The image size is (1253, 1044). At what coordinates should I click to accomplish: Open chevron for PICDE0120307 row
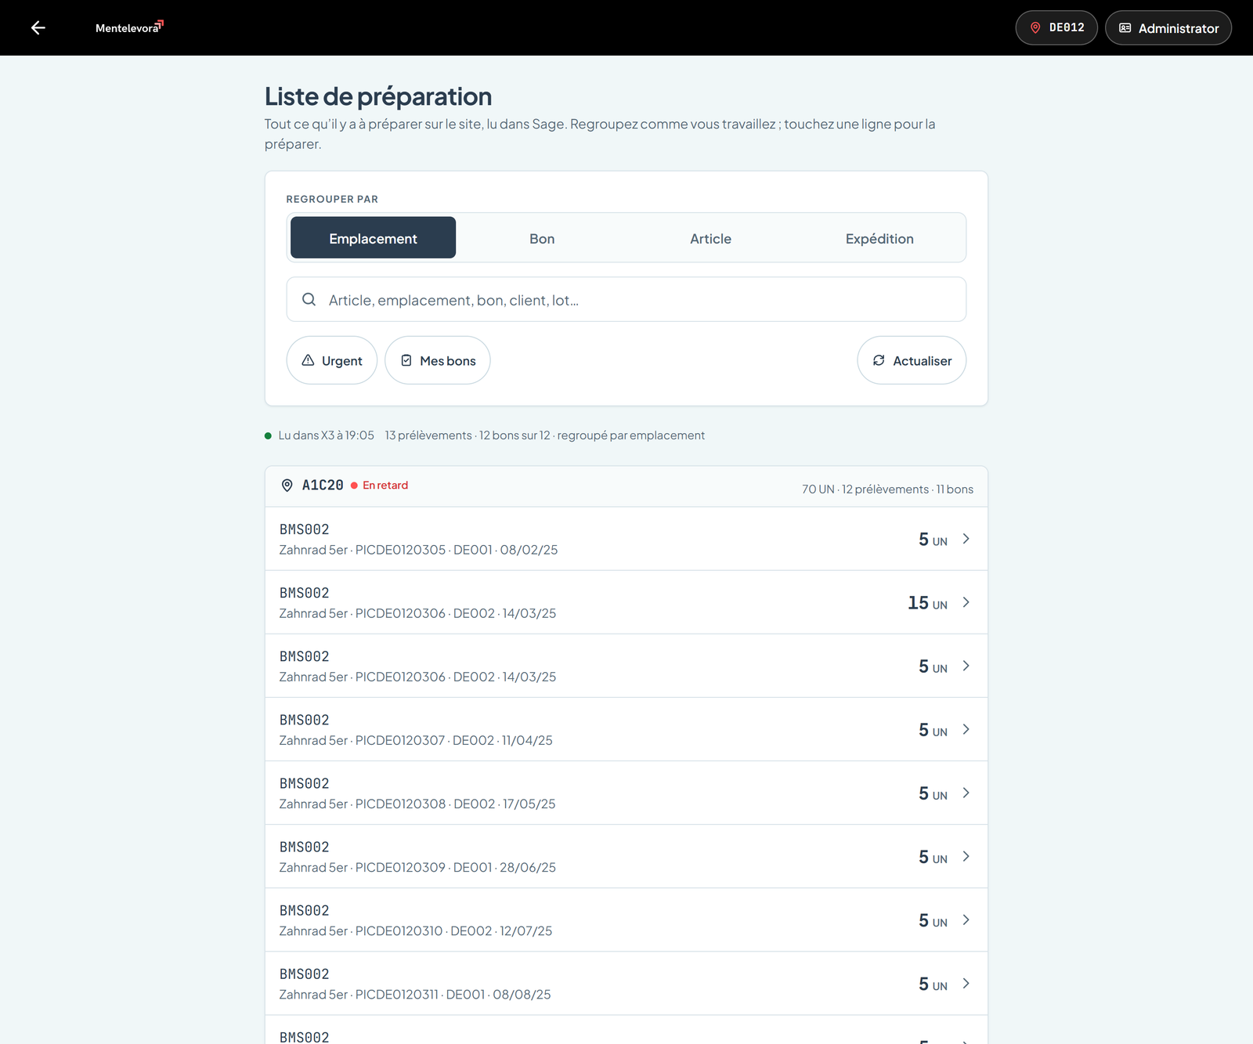966,729
